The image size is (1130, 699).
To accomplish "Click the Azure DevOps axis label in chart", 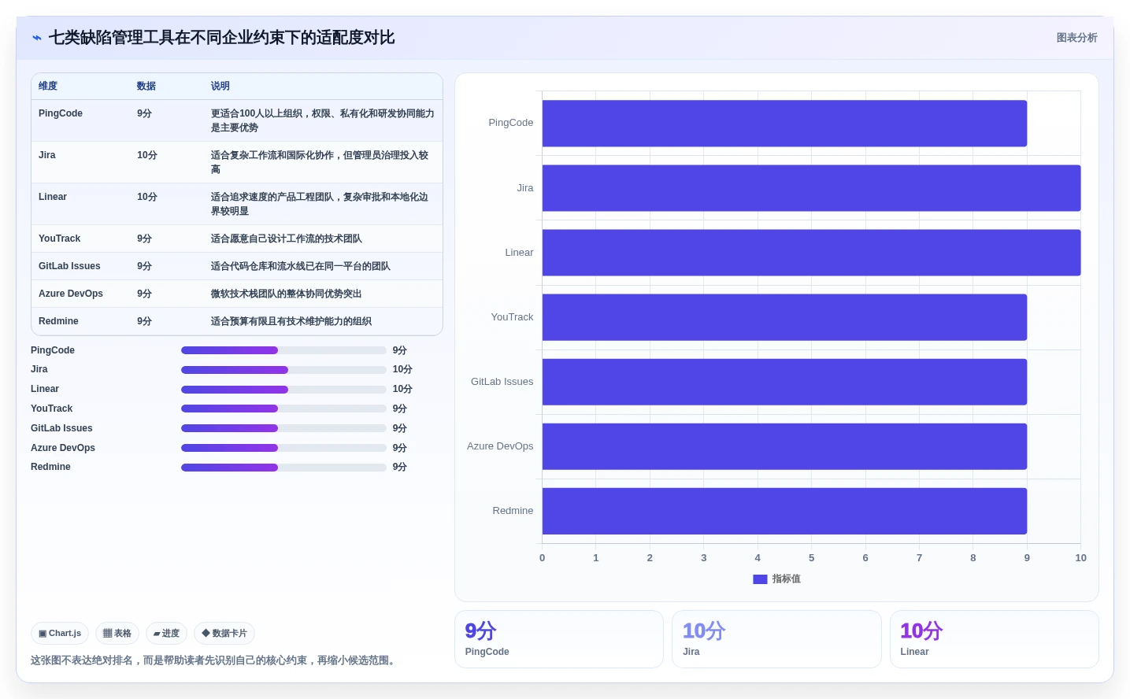I will (500, 446).
